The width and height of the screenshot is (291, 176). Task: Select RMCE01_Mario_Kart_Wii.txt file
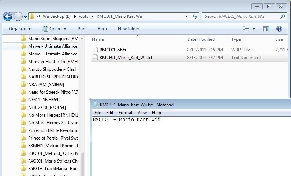tap(126, 58)
